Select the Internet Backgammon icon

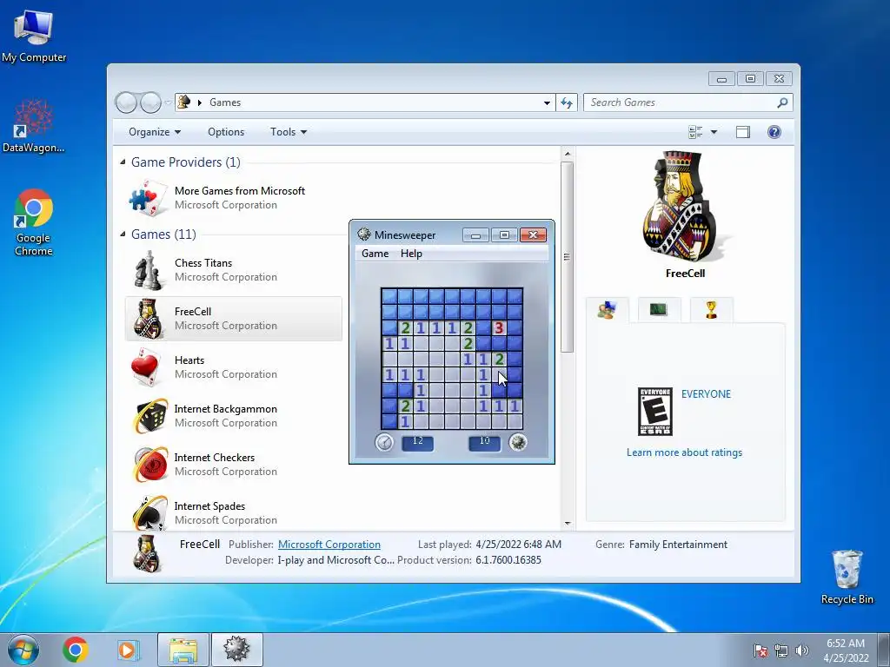coord(149,416)
